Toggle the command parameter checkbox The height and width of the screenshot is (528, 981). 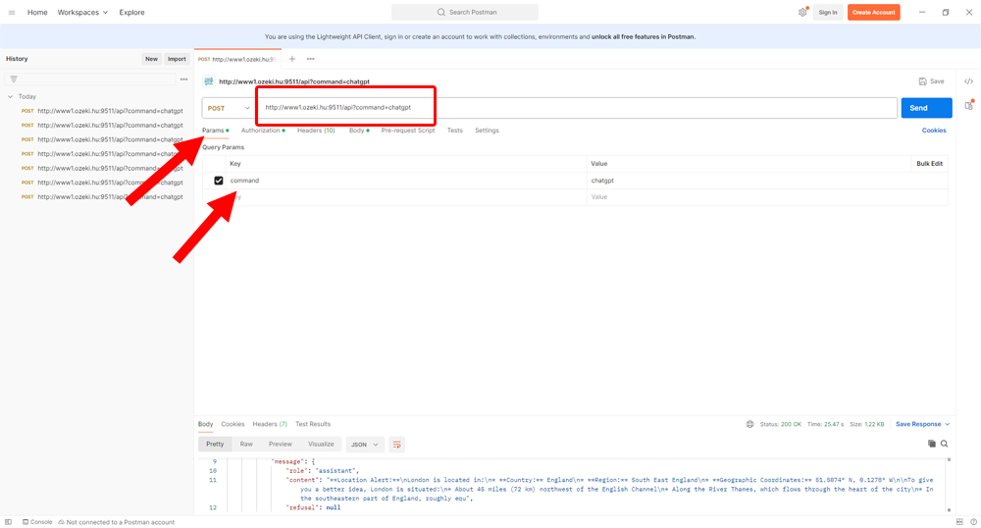219,181
